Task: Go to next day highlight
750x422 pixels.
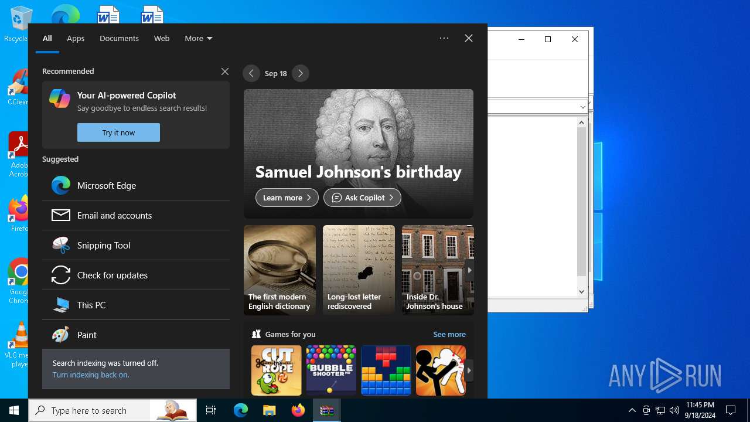Action: click(x=301, y=73)
